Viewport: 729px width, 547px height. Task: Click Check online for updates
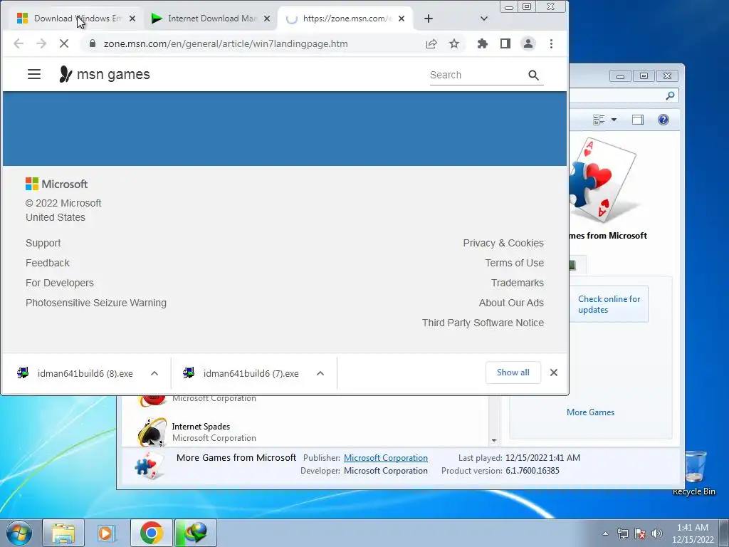tap(609, 304)
